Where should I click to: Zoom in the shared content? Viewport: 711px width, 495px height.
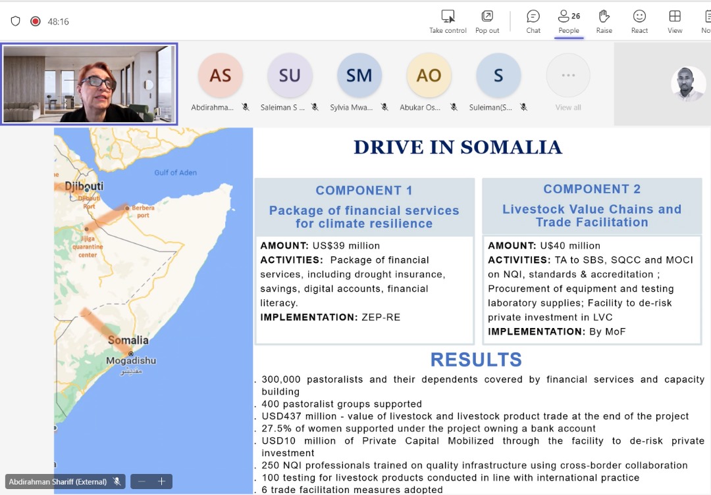[x=161, y=481]
